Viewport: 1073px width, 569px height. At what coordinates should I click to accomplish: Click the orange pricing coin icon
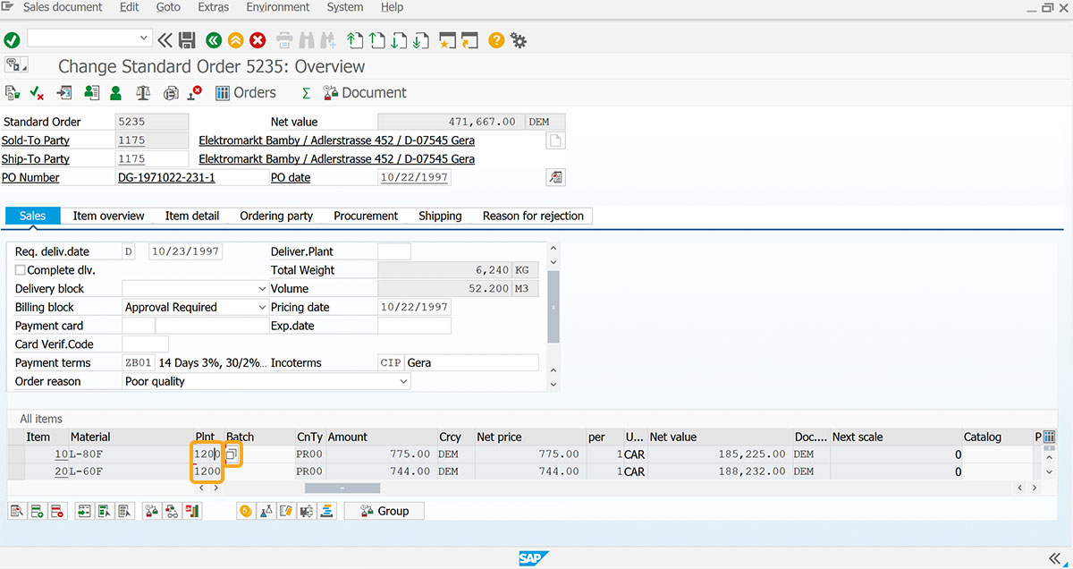click(x=245, y=511)
